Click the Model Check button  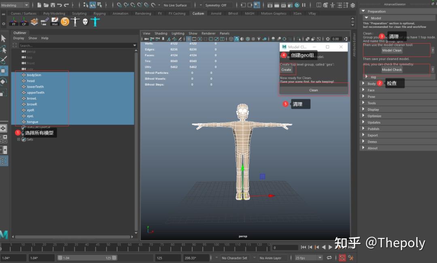pos(392,69)
